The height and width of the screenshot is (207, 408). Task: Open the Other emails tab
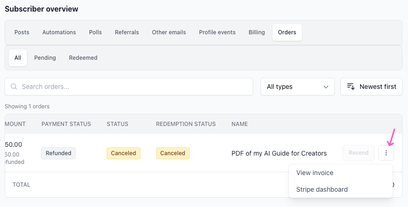point(169,32)
